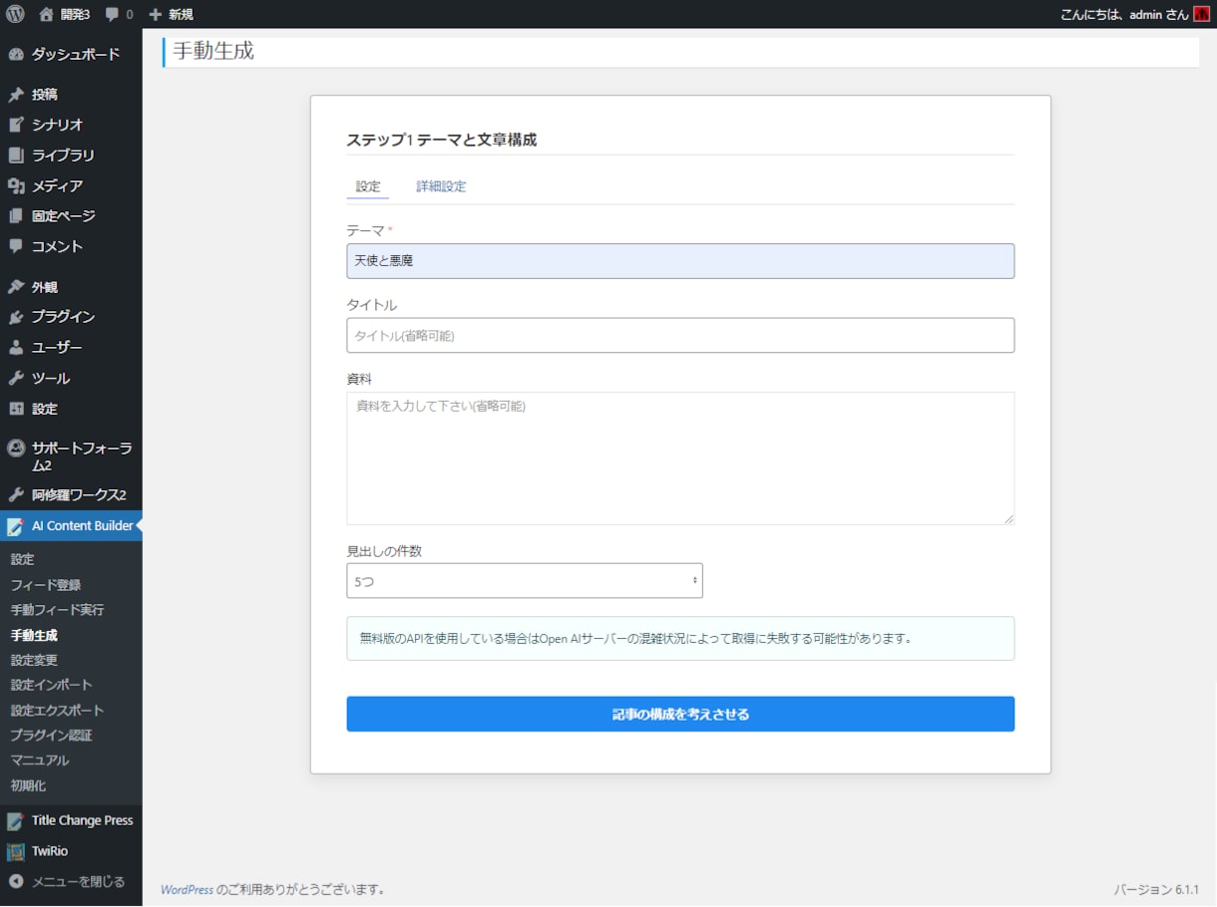Open the こんにちは、admin さん account link

[1123, 15]
